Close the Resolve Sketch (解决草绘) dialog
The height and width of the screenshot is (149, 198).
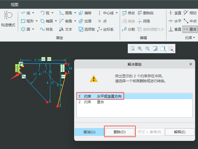click(191, 64)
